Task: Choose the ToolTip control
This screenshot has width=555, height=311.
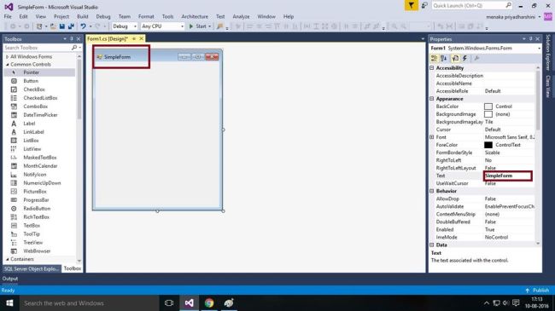Action: (x=32, y=233)
